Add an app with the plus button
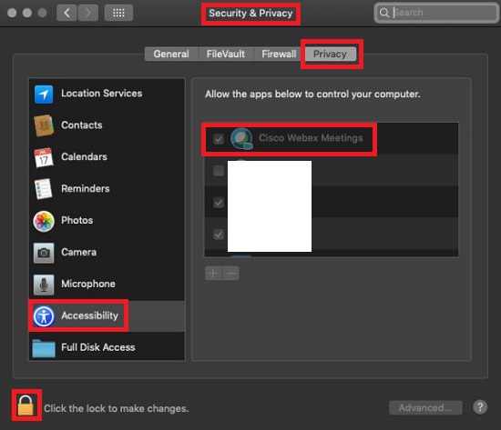Image resolution: width=501 pixels, height=430 pixels. 213,273
